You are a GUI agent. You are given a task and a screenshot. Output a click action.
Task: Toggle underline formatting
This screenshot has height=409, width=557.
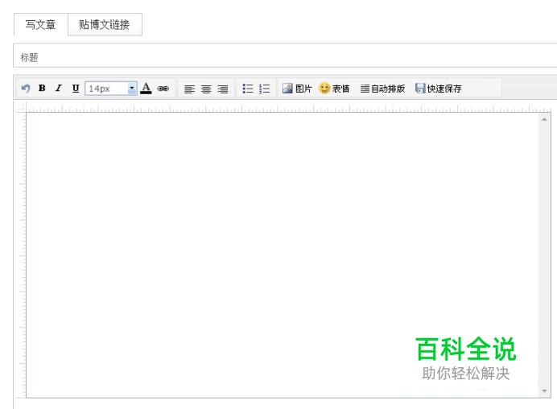point(76,88)
